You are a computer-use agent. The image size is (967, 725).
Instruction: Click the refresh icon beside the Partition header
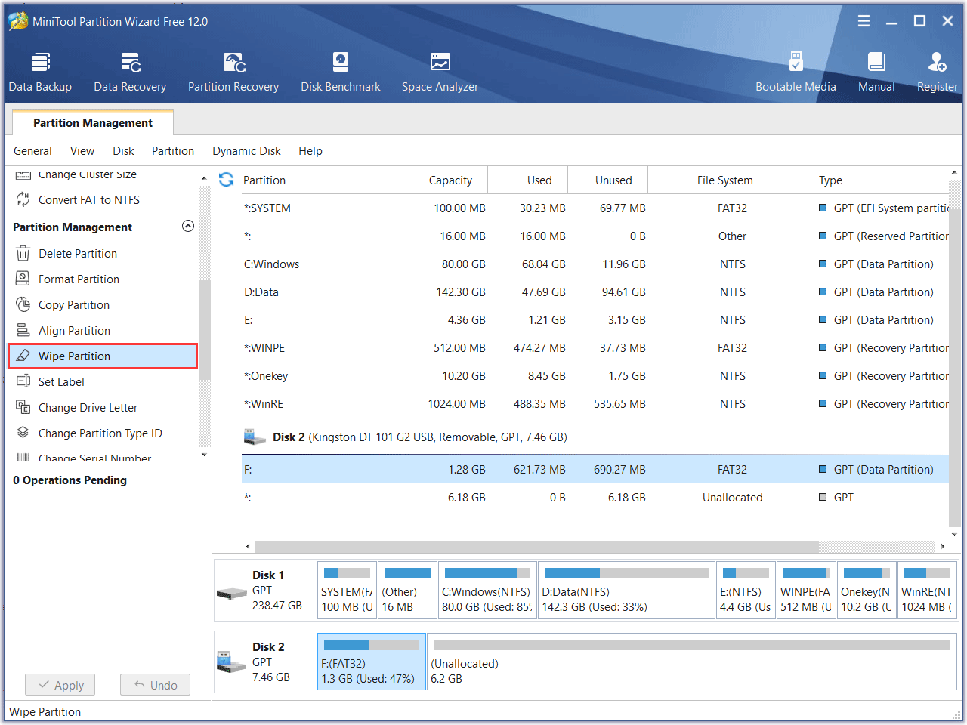coord(226,180)
